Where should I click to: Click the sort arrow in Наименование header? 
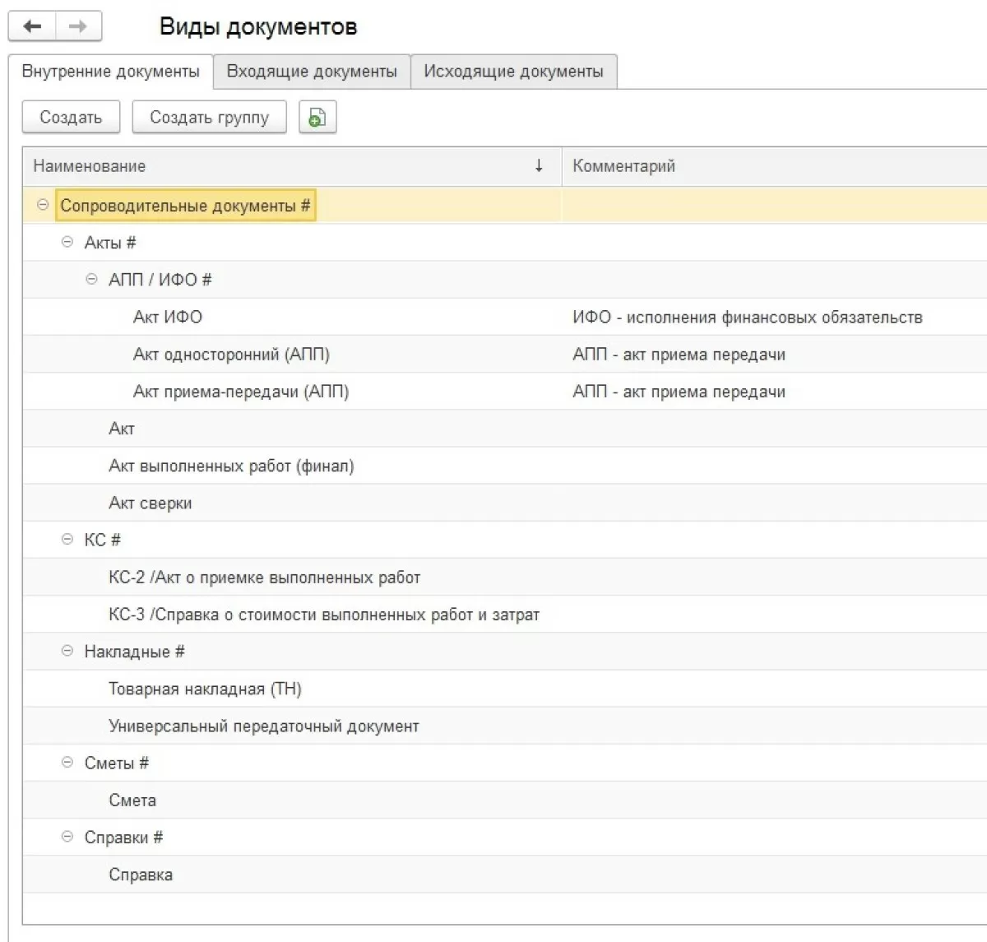539,166
